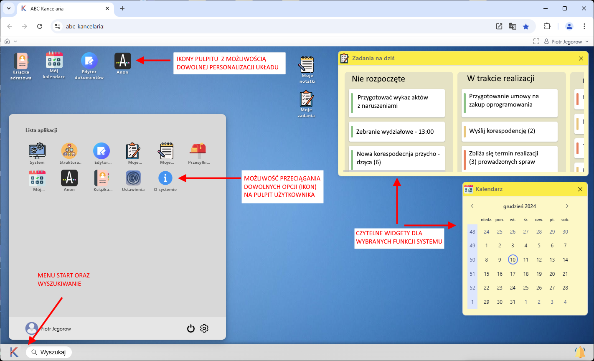
Task: Select highlighted day 10 in calendar
Action: pyautogui.click(x=513, y=259)
